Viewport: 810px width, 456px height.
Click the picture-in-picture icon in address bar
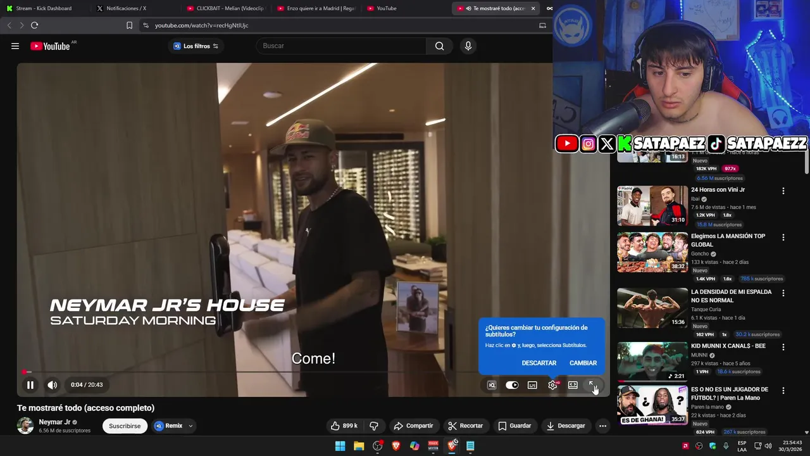click(542, 25)
